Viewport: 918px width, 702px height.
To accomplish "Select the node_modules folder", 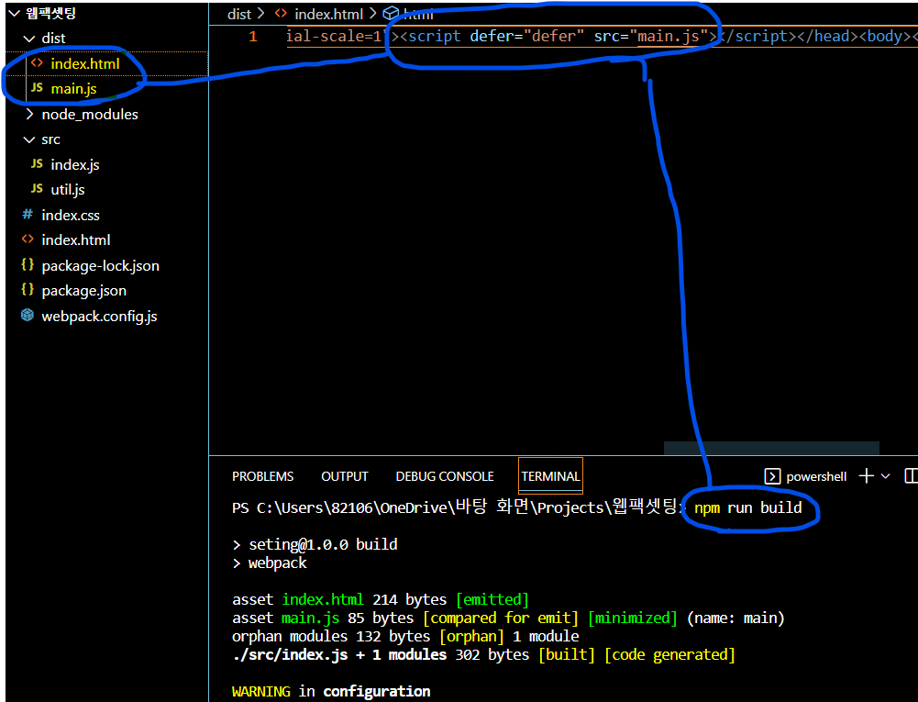I will [90, 115].
